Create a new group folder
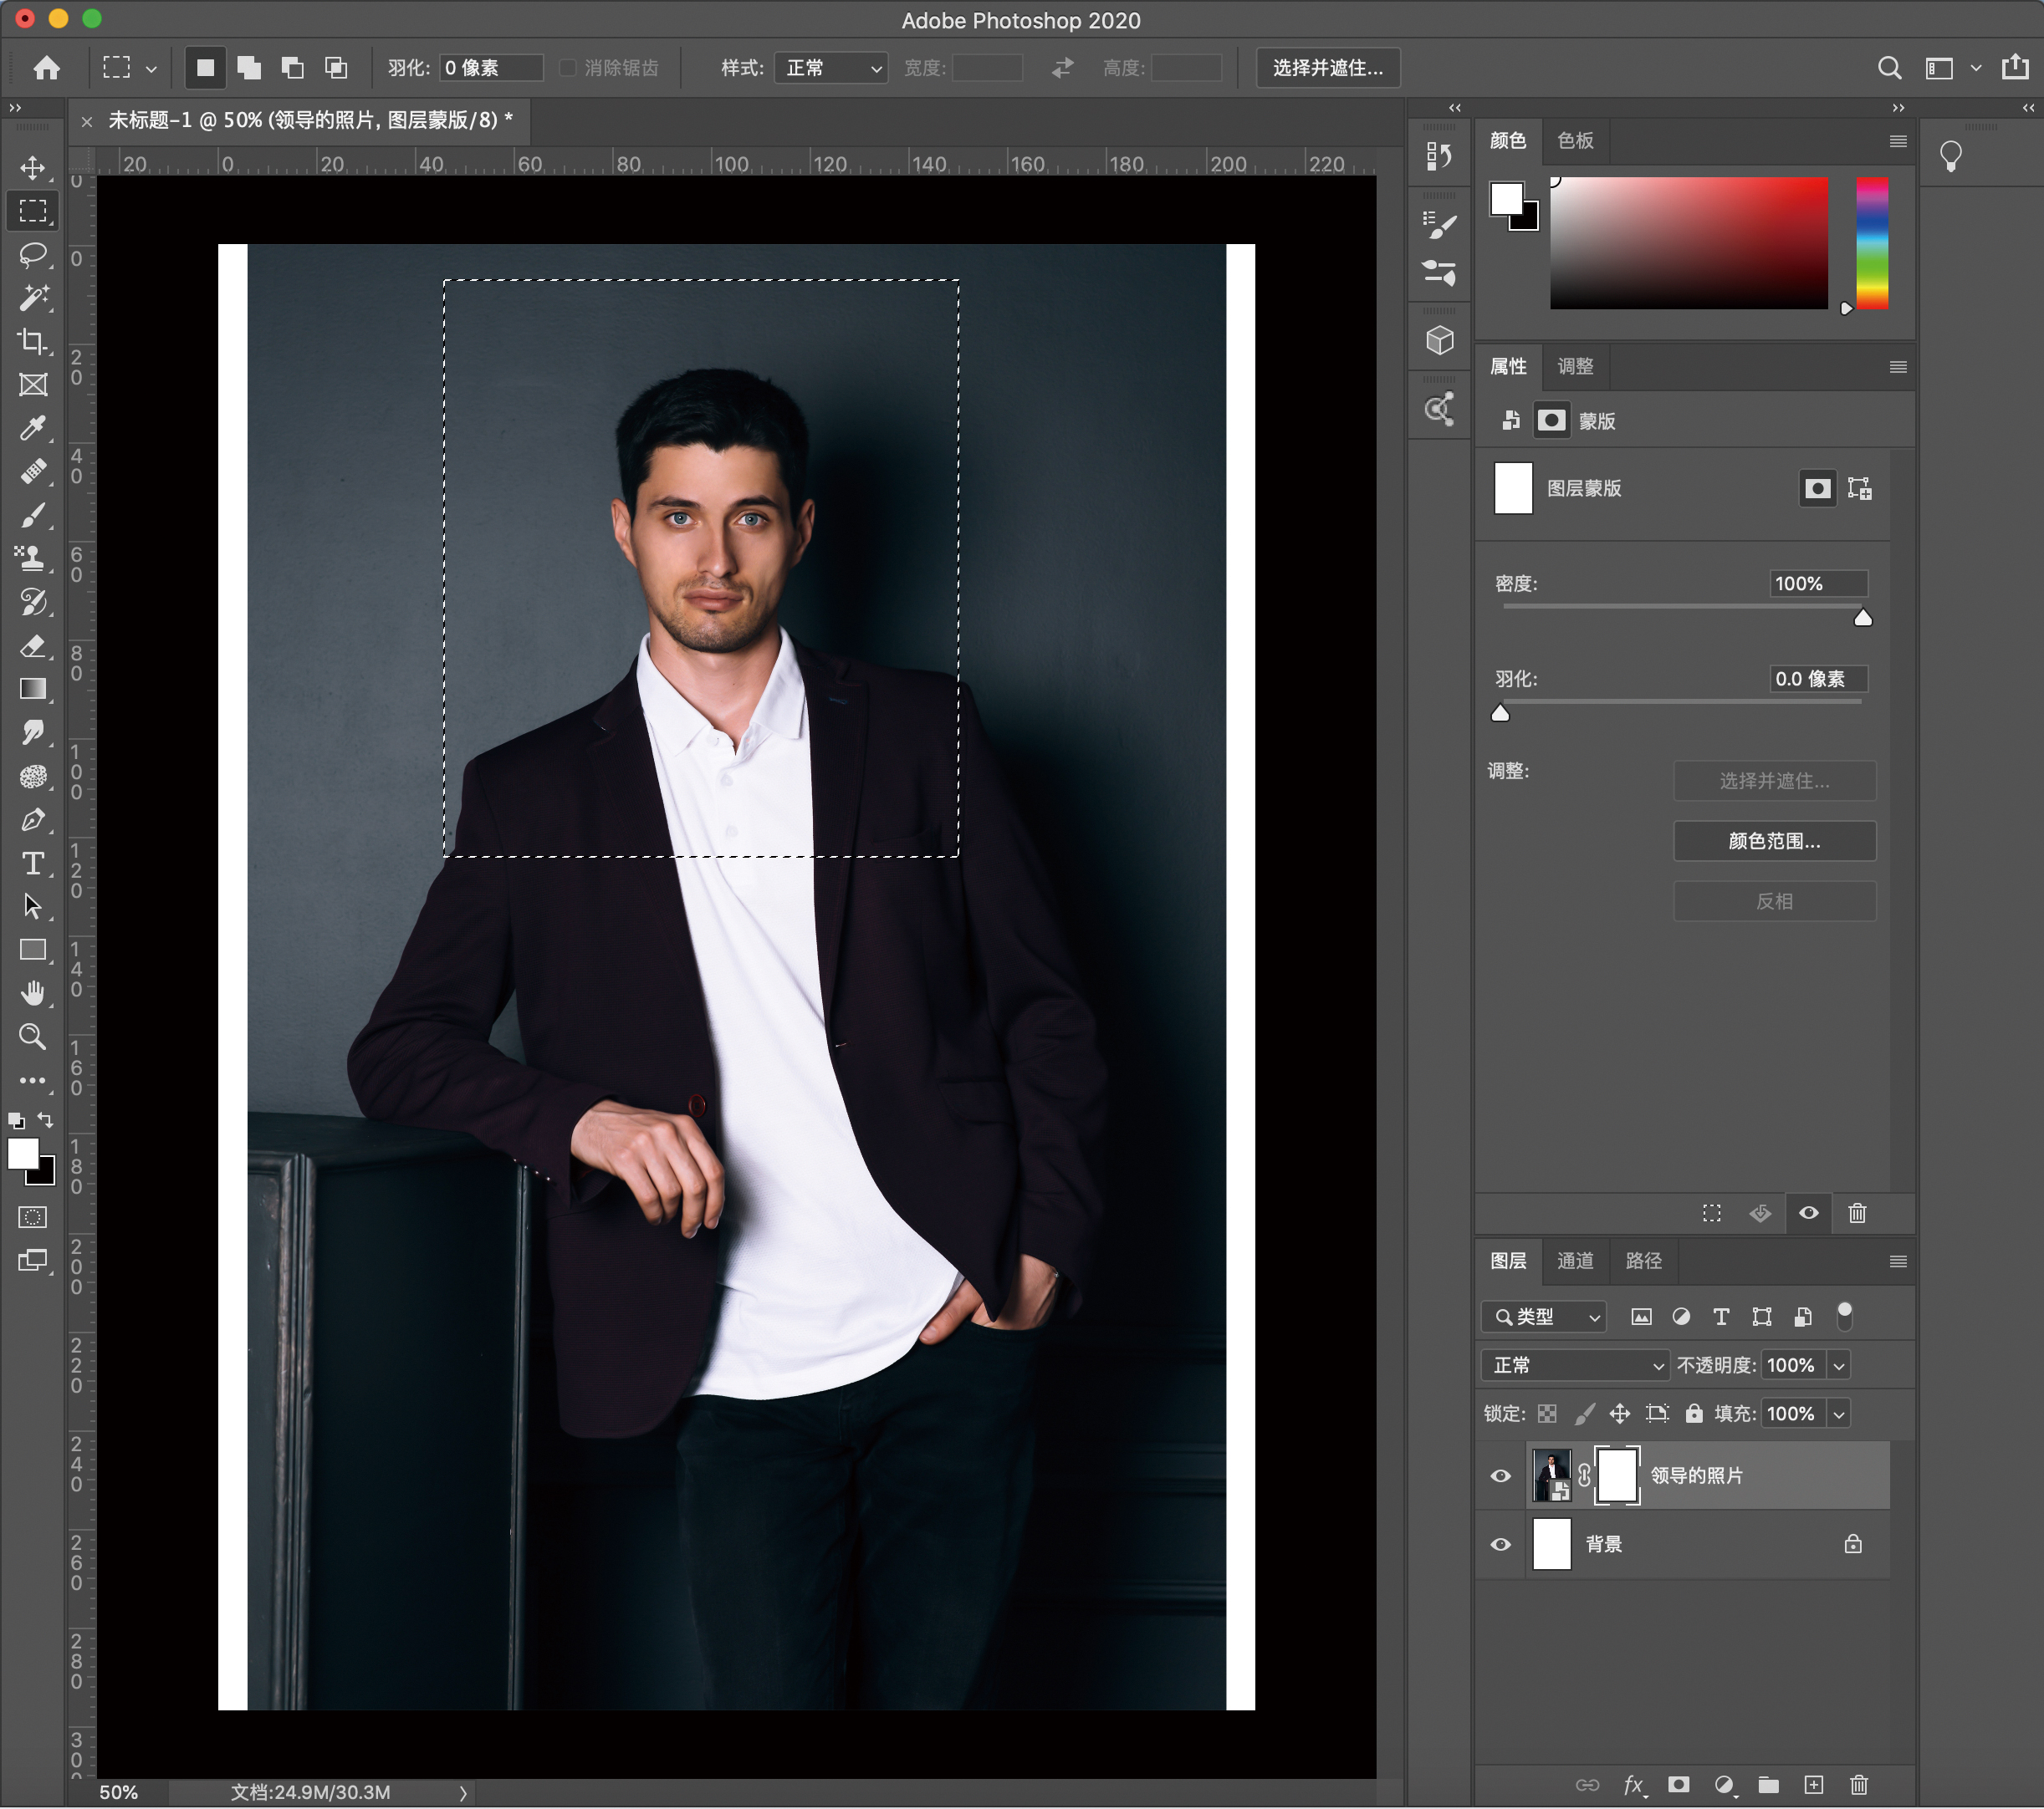The width and height of the screenshot is (2044, 1809). 1769,1785
